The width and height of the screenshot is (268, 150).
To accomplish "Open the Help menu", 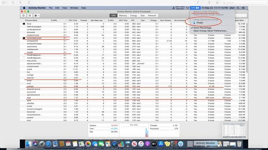I will pyautogui.click(x=83, y=8).
